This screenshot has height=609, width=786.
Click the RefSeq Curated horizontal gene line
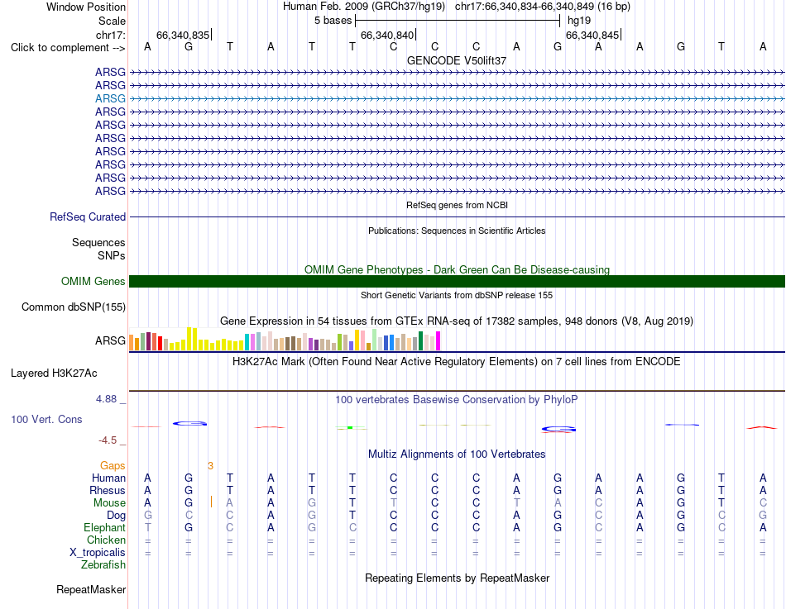(457, 216)
